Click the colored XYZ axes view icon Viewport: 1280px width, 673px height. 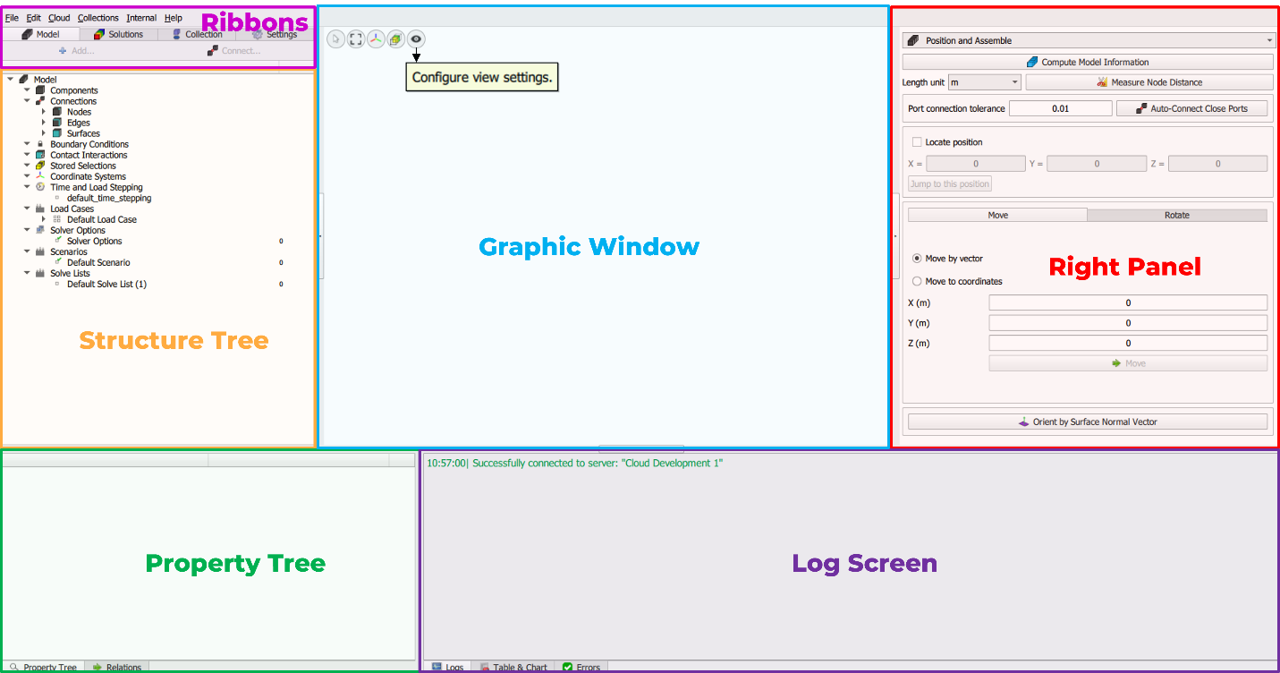[x=376, y=38]
